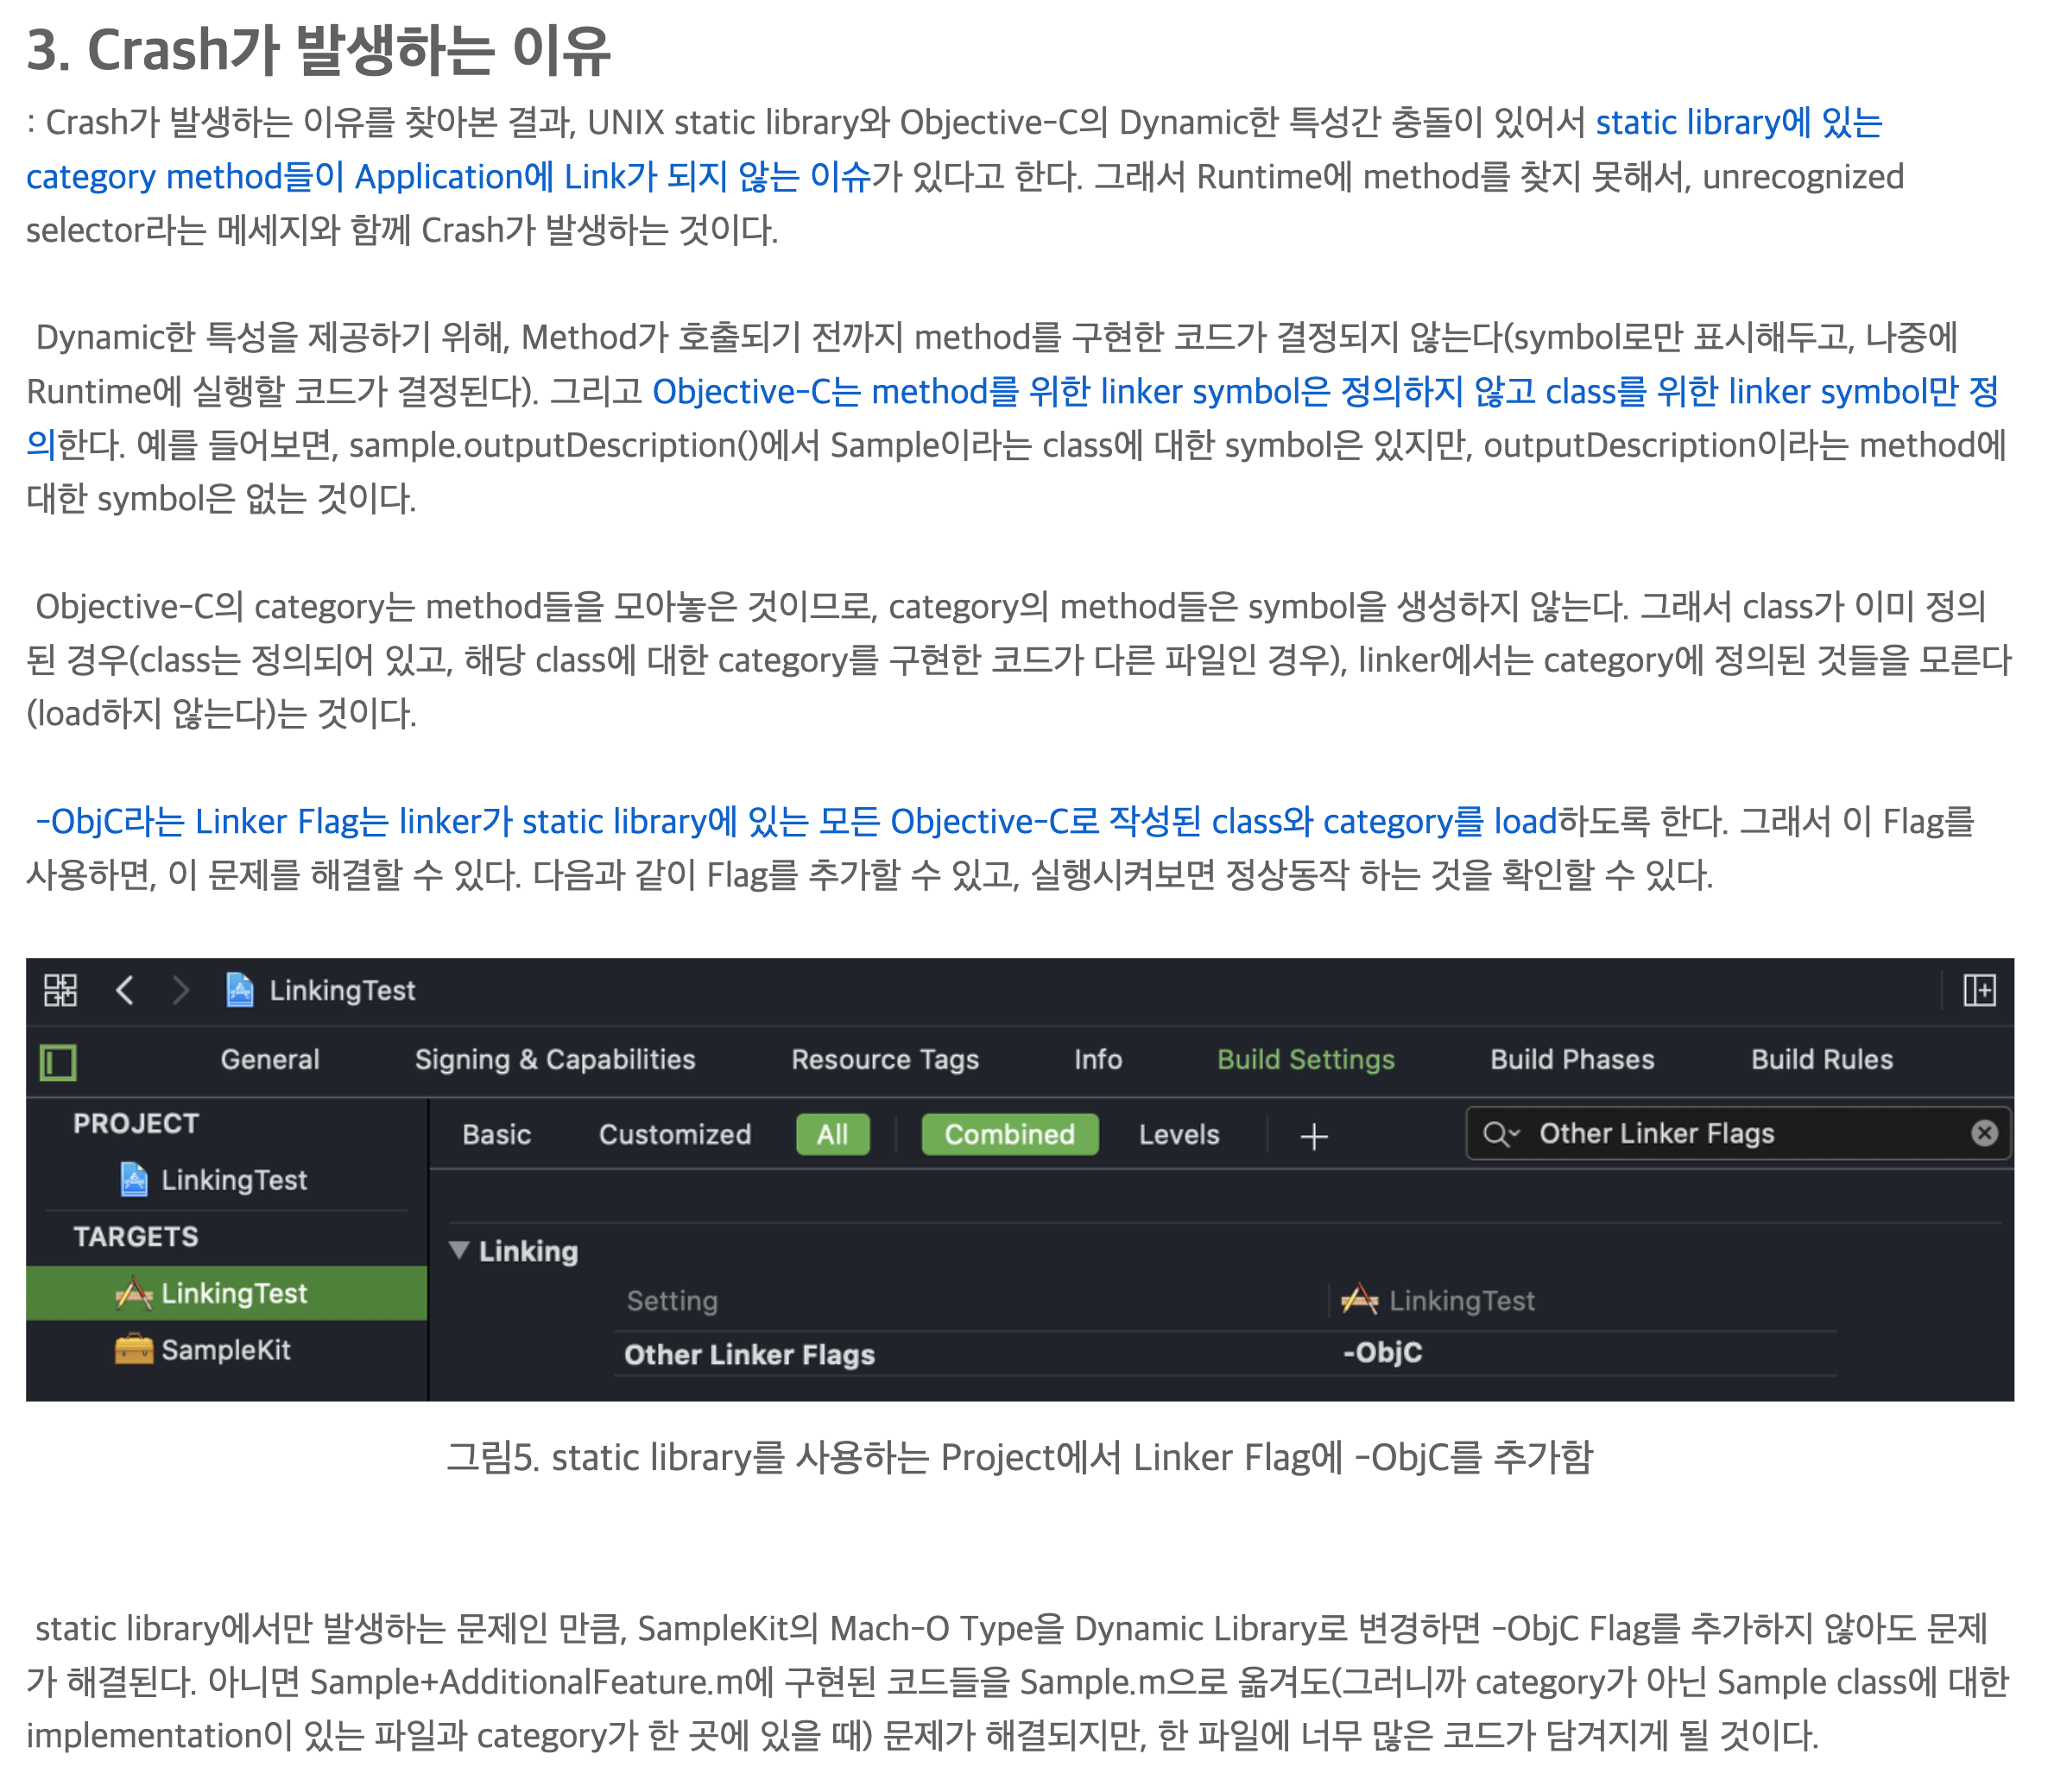Hide the project targets sidebar panel icon
The width and height of the screenshot is (2048, 1792).
click(x=58, y=1061)
